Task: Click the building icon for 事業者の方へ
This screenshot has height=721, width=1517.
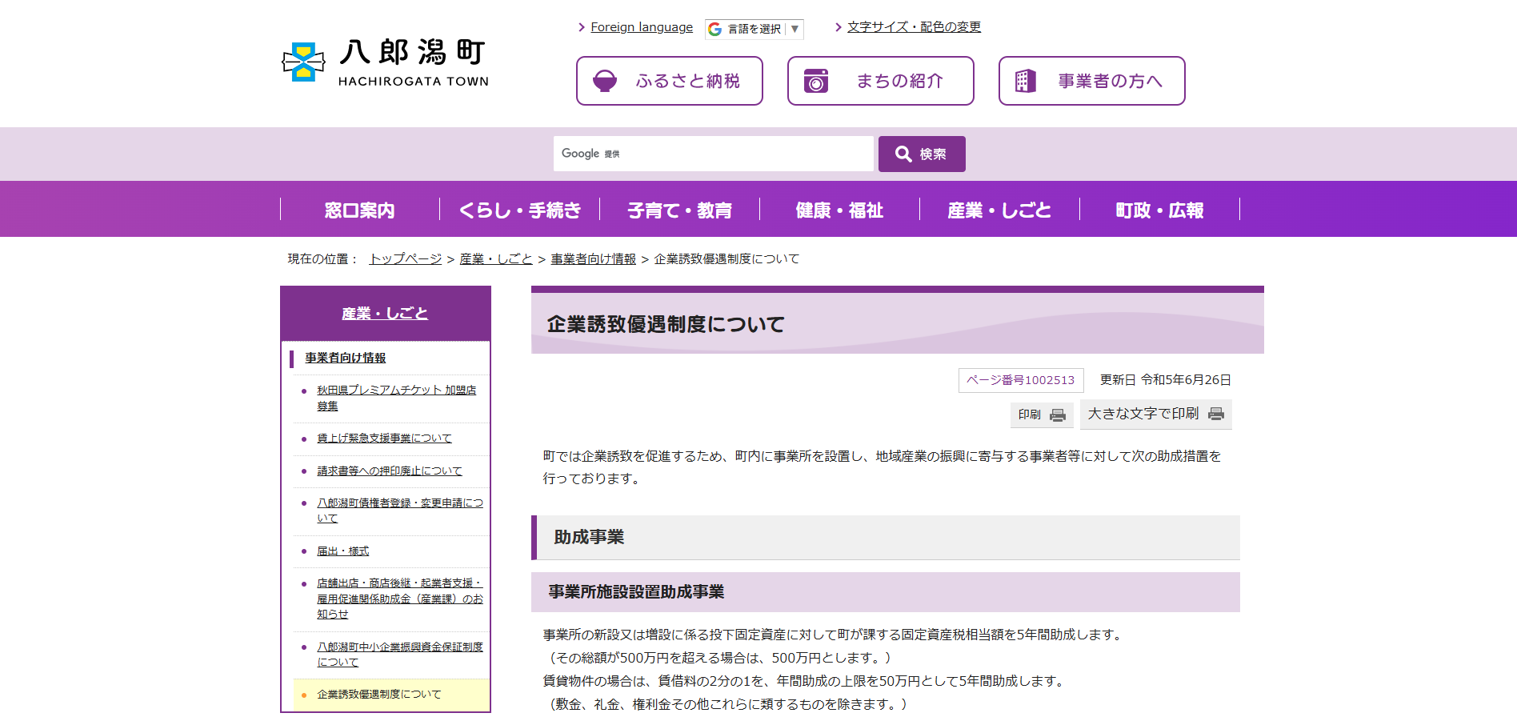Action: coord(1025,81)
